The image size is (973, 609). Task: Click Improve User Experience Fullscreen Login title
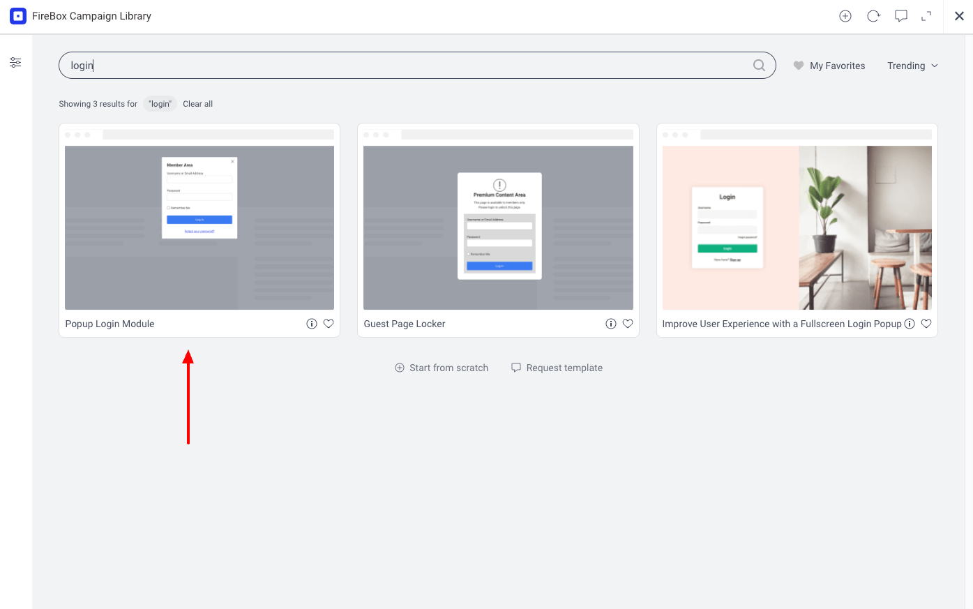[x=782, y=324]
